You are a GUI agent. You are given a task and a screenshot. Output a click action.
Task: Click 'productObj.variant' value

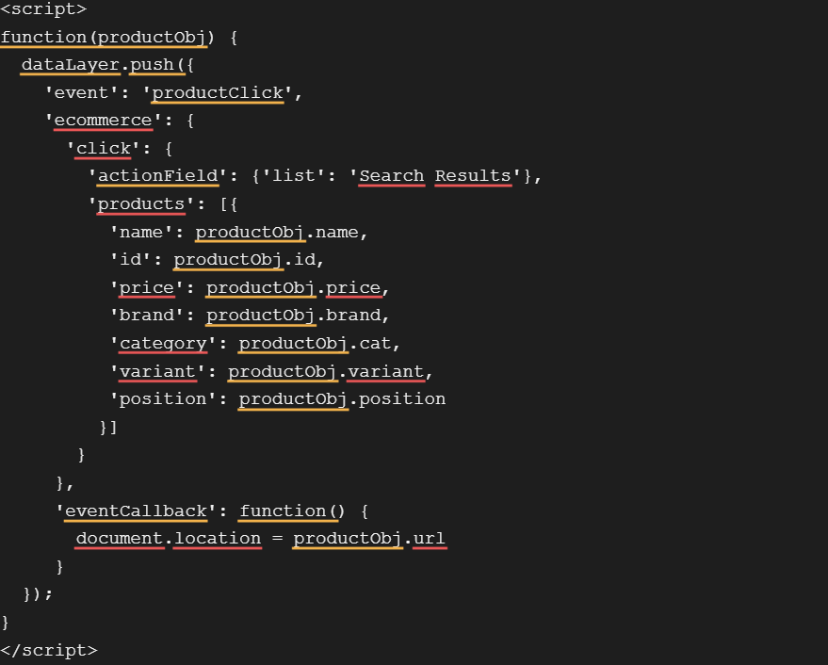click(x=326, y=372)
